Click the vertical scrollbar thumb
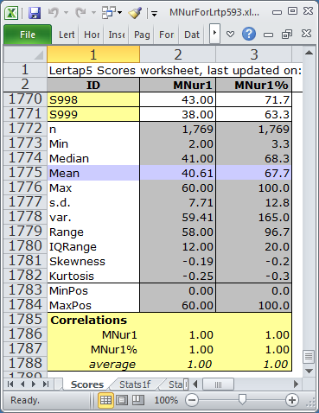The height and width of the screenshot is (413, 319). coord(309,357)
